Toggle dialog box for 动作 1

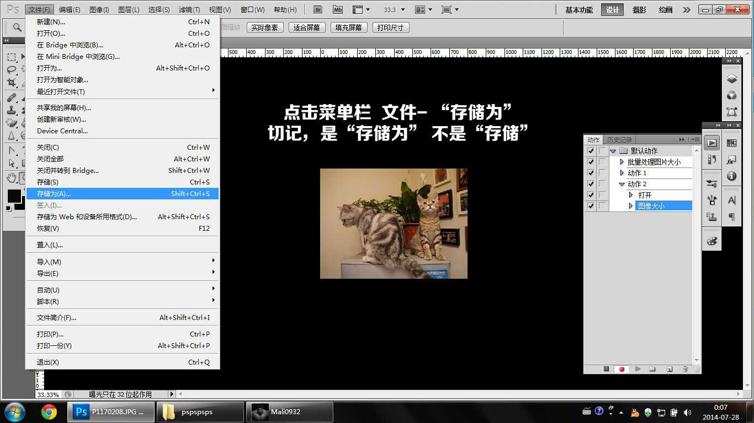(x=602, y=173)
